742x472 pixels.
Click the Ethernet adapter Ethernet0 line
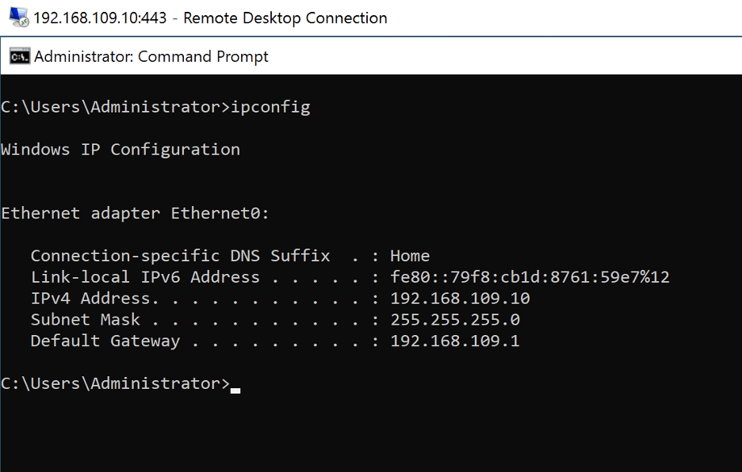coord(135,213)
